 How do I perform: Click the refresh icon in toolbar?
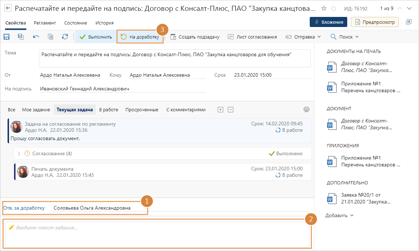[65, 37]
